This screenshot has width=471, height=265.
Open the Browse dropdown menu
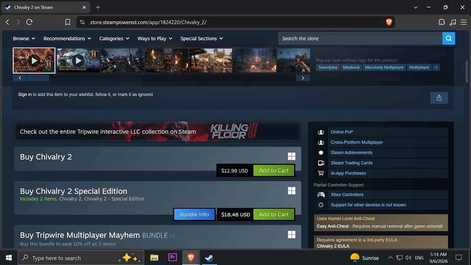pyautogui.click(x=24, y=38)
